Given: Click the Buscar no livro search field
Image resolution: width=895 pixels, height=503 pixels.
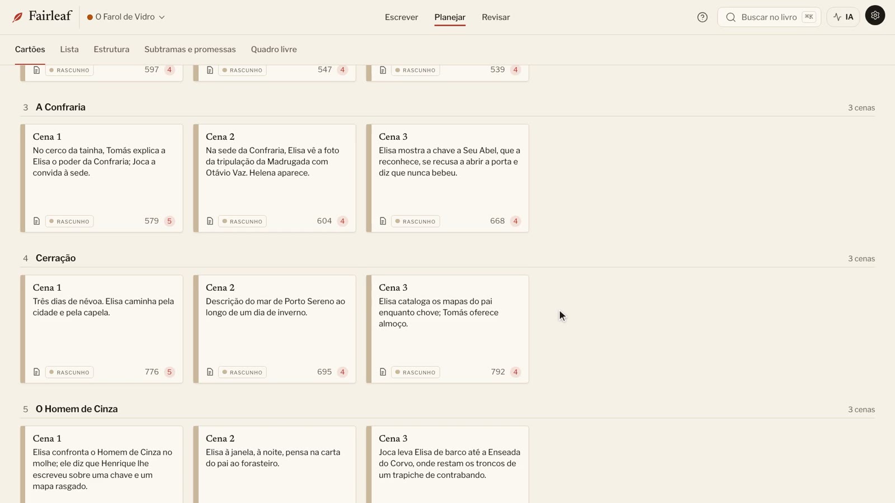Looking at the screenshot, I should (x=769, y=17).
